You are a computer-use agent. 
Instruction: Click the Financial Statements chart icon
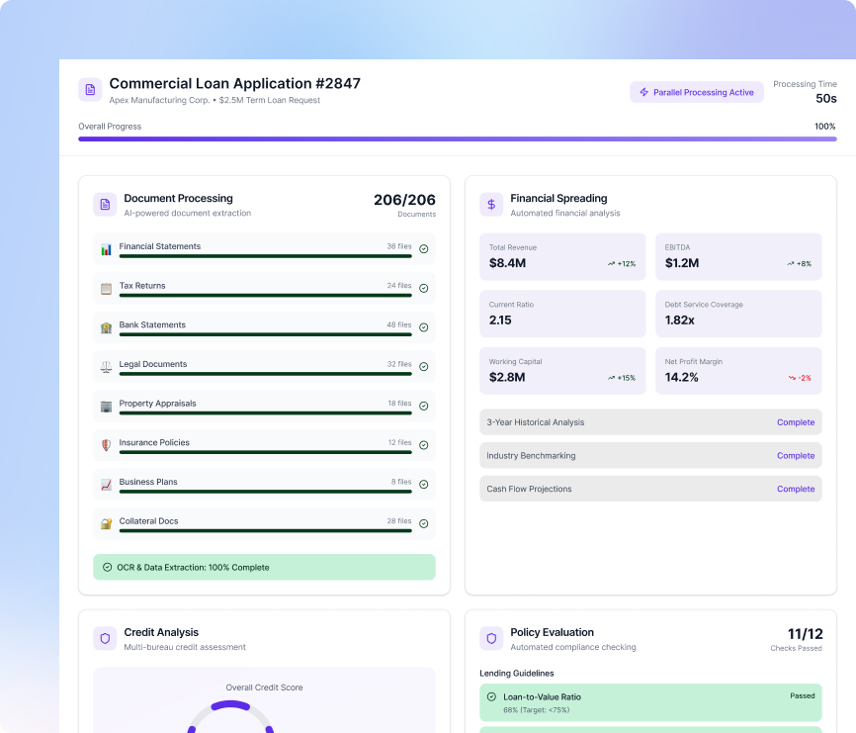tap(106, 250)
